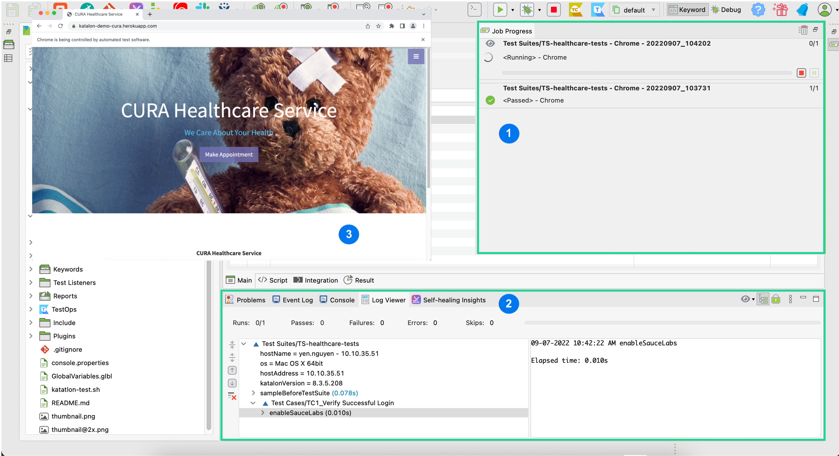Expand the Test Listeners folder
Image resolution: width=839 pixels, height=456 pixels.
tap(31, 282)
